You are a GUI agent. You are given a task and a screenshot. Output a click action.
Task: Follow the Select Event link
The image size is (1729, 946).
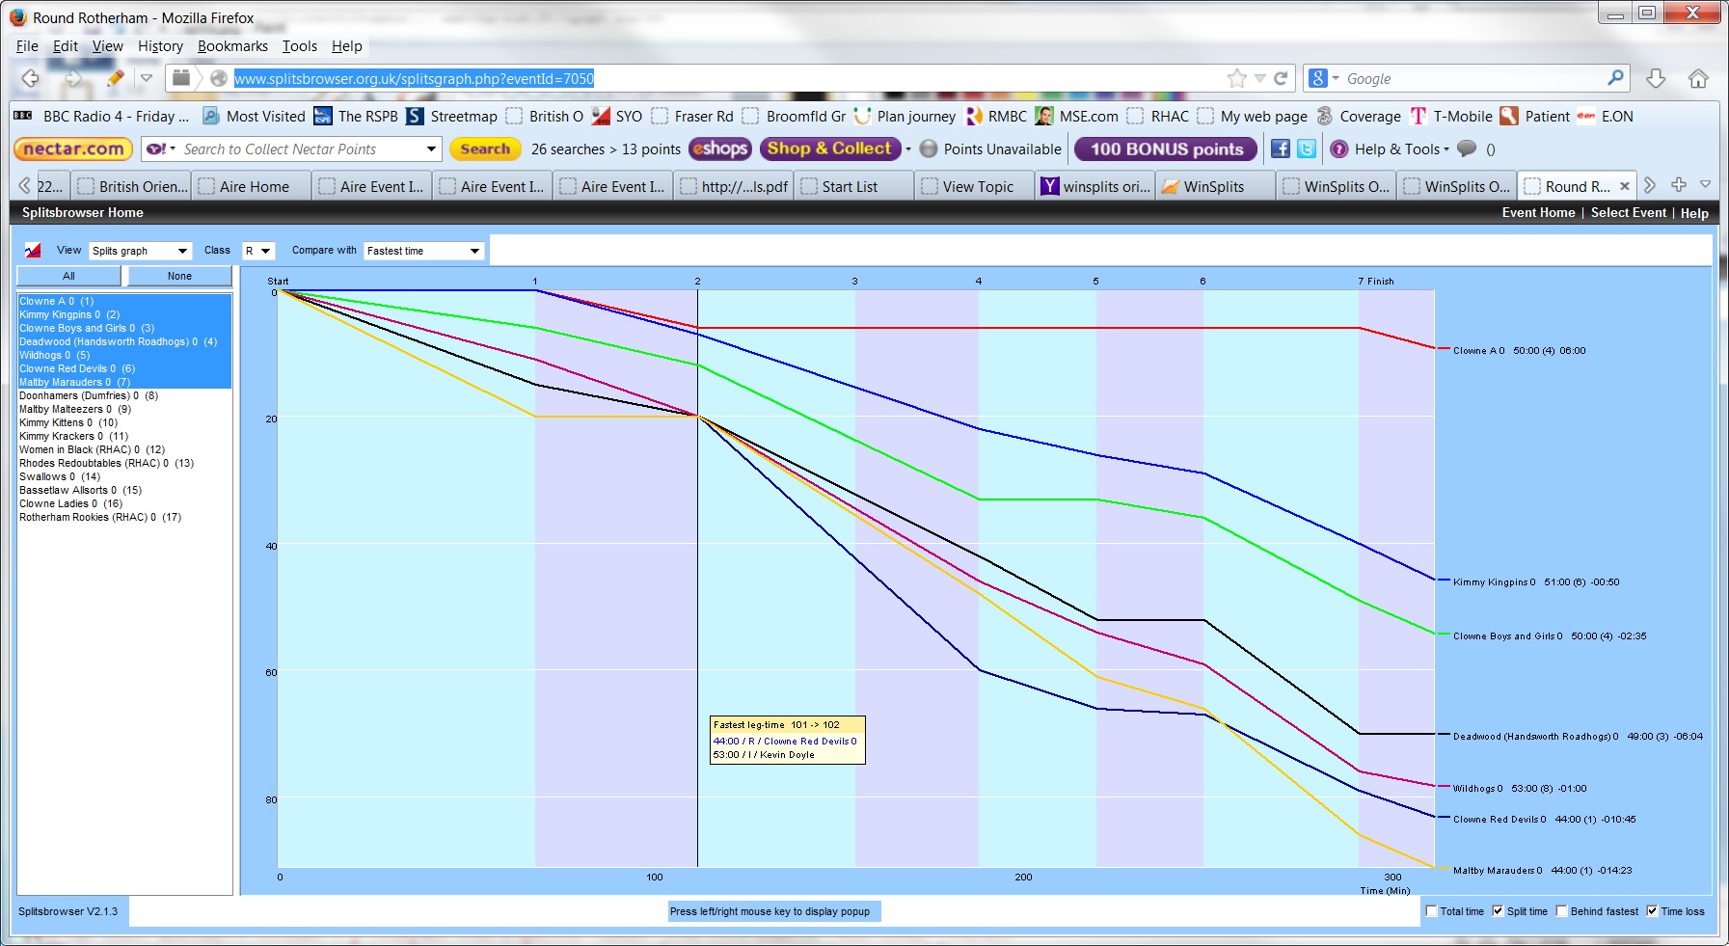click(1628, 213)
